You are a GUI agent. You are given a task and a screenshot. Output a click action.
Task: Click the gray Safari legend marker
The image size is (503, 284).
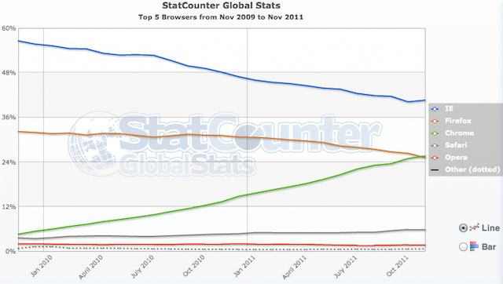pos(435,145)
